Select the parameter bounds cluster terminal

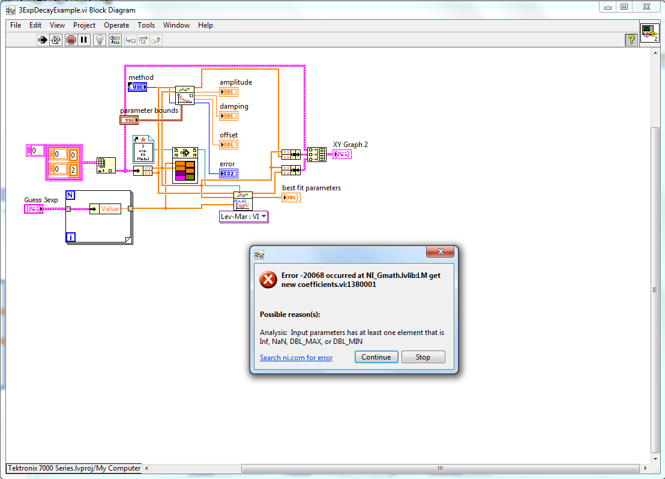coord(129,120)
